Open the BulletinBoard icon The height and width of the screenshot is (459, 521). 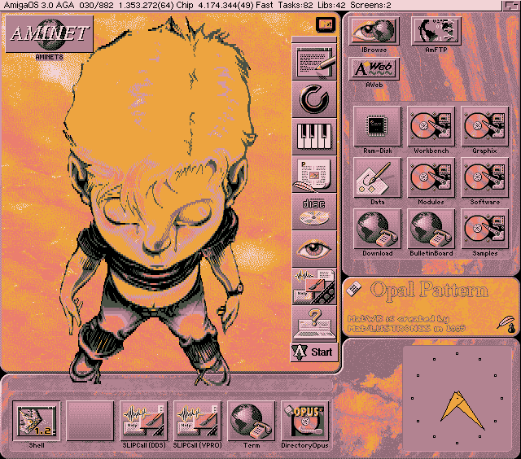click(431, 229)
